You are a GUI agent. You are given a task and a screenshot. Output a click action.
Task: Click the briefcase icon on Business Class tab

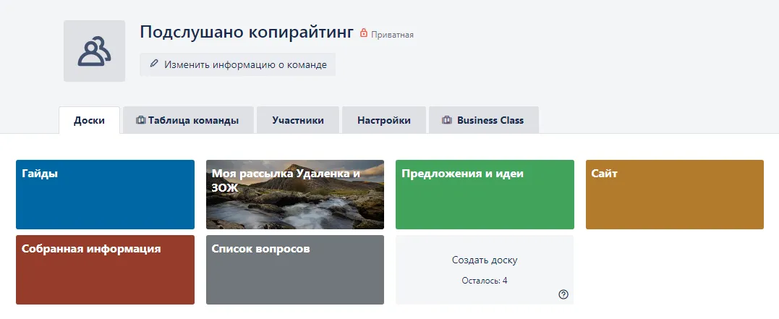(447, 120)
